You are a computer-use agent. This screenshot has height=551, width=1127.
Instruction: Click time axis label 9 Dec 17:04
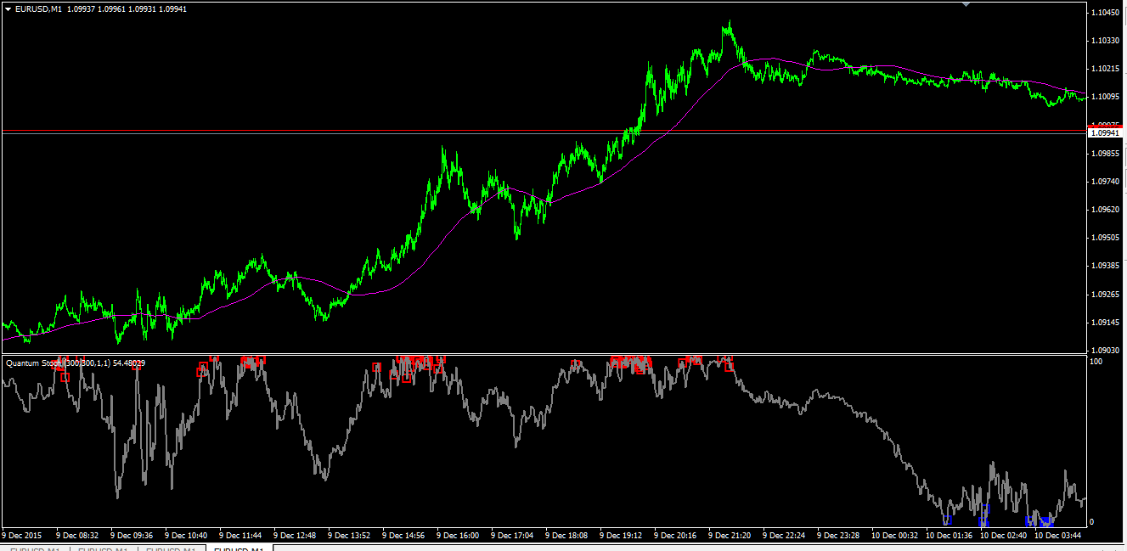(512, 536)
